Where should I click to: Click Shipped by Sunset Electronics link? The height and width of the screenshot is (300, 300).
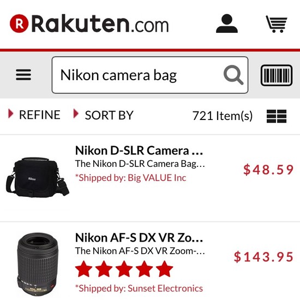tap(139, 289)
